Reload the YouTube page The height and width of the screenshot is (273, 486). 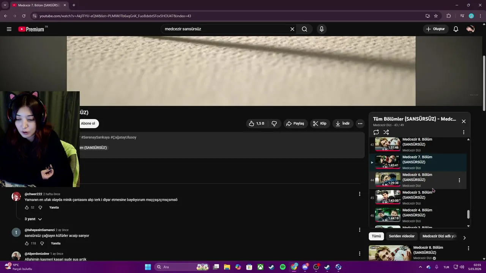click(24, 16)
